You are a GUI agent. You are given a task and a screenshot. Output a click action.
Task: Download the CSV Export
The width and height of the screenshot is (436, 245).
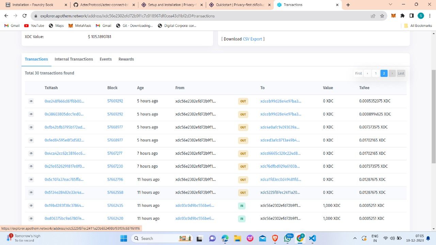(252, 39)
